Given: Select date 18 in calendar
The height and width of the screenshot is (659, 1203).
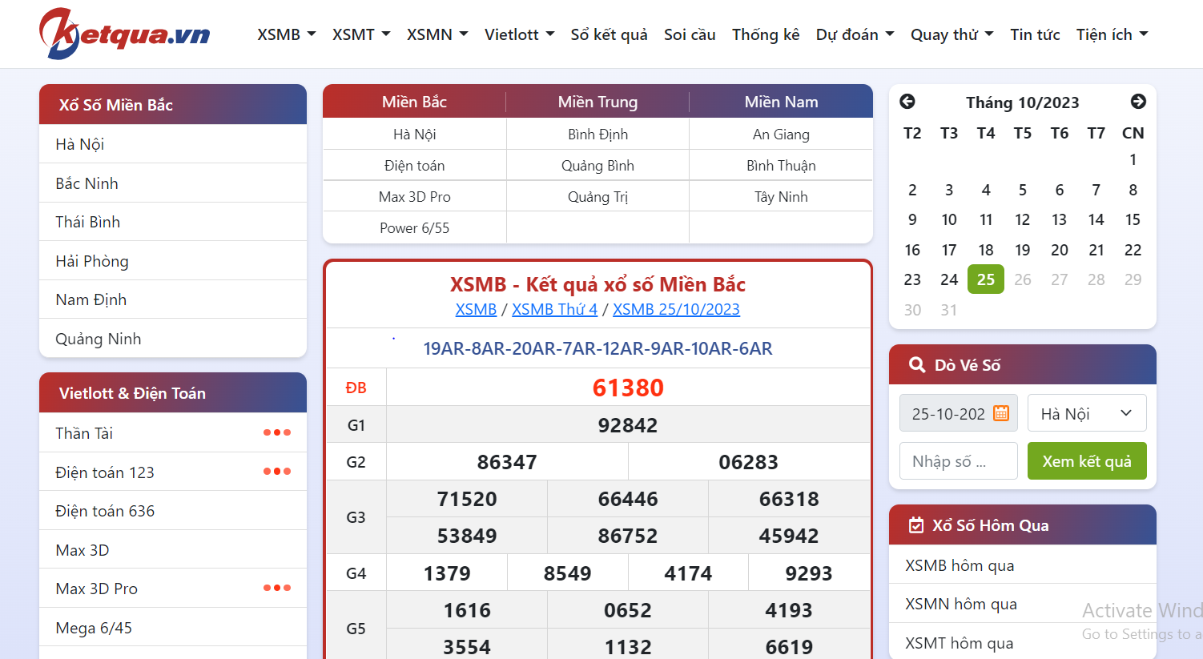Looking at the screenshot, I should tap(986, 250).
